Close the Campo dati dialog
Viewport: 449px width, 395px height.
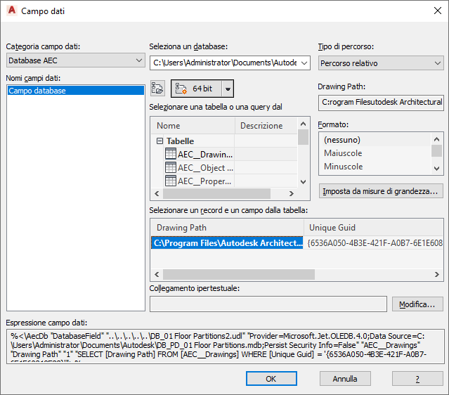click(x=437, y=11)
